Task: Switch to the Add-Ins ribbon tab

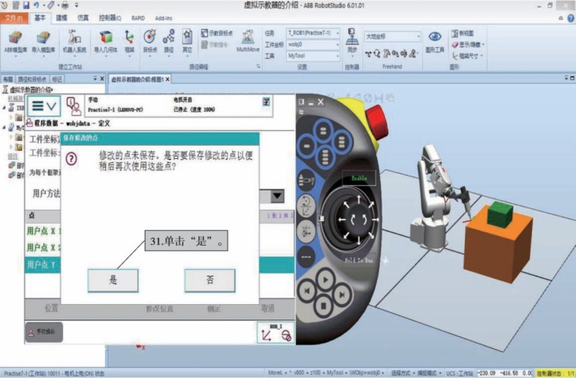Action: coord(163,18)
